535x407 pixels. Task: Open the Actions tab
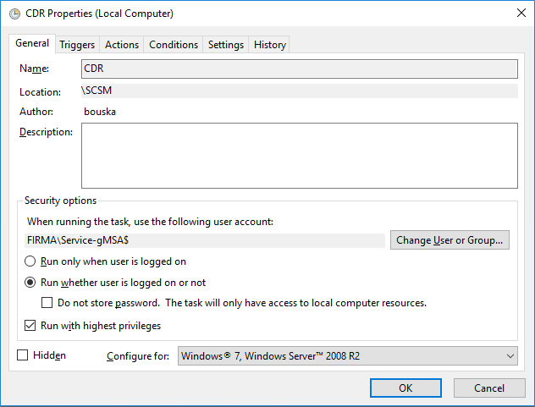(122, 45)
